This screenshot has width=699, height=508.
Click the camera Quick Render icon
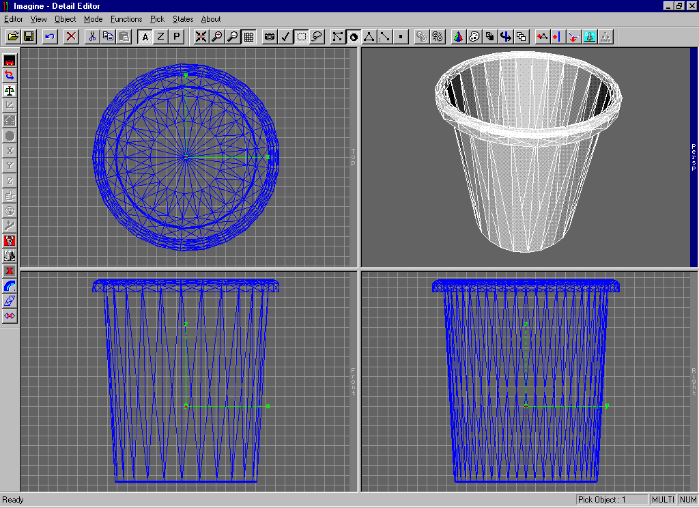(270, 37)
